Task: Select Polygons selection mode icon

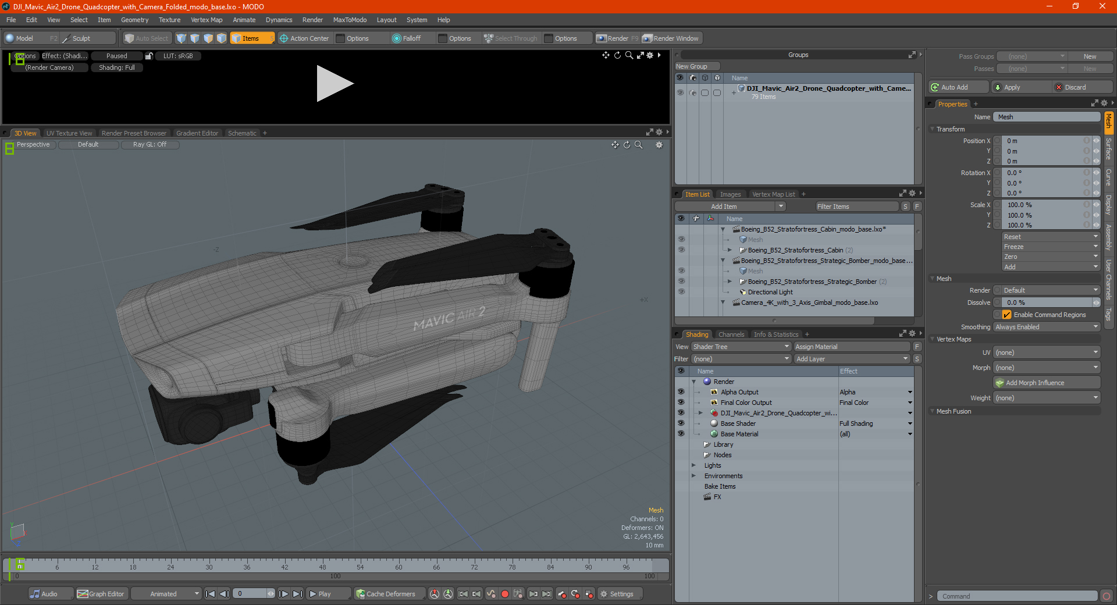Action: pyautogui.click(x=208, y=38)
